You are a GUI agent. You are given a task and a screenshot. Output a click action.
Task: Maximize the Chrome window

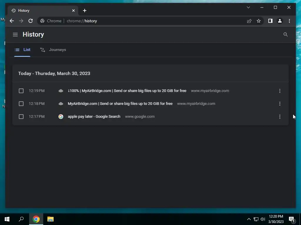275,7
